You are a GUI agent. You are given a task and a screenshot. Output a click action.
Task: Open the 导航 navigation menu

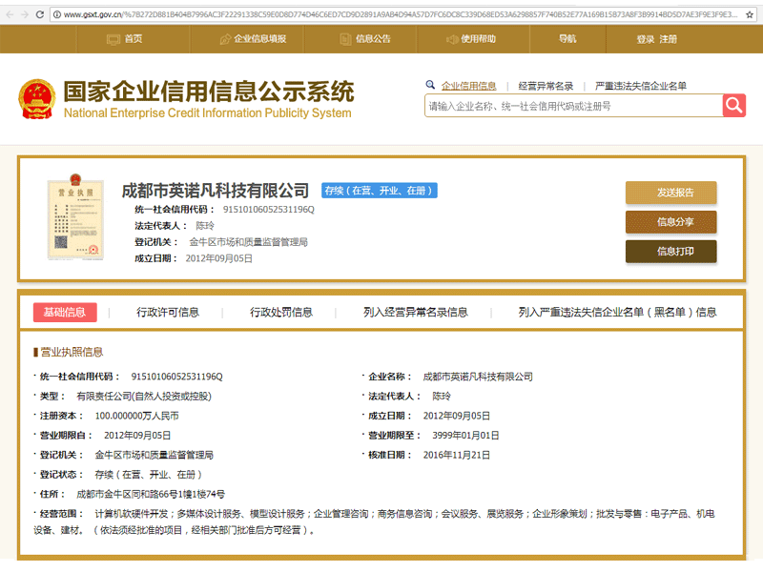(x=567, y=41)
